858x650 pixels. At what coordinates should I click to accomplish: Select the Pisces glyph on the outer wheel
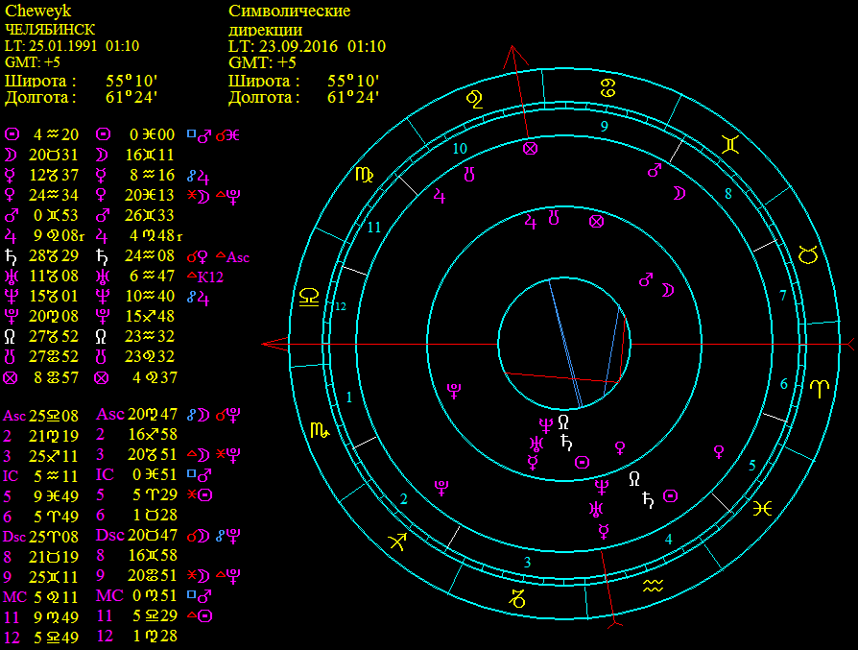pos(762,509)
